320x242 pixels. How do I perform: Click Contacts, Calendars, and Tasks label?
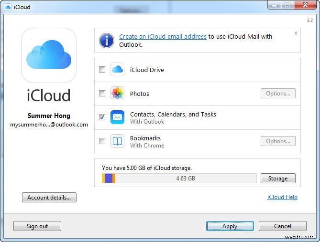[173, 114]
